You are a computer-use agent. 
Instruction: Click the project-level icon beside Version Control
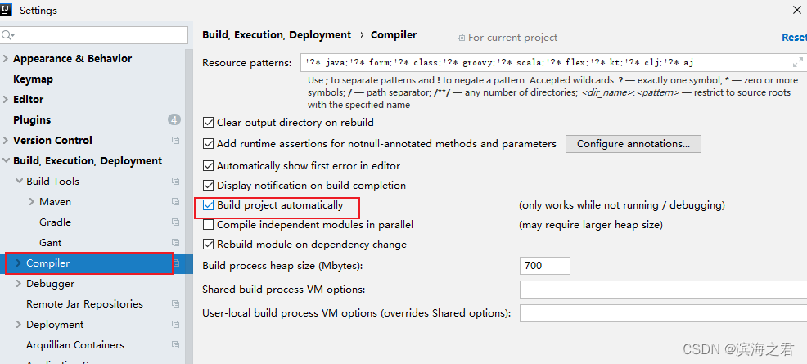point(175,141)
